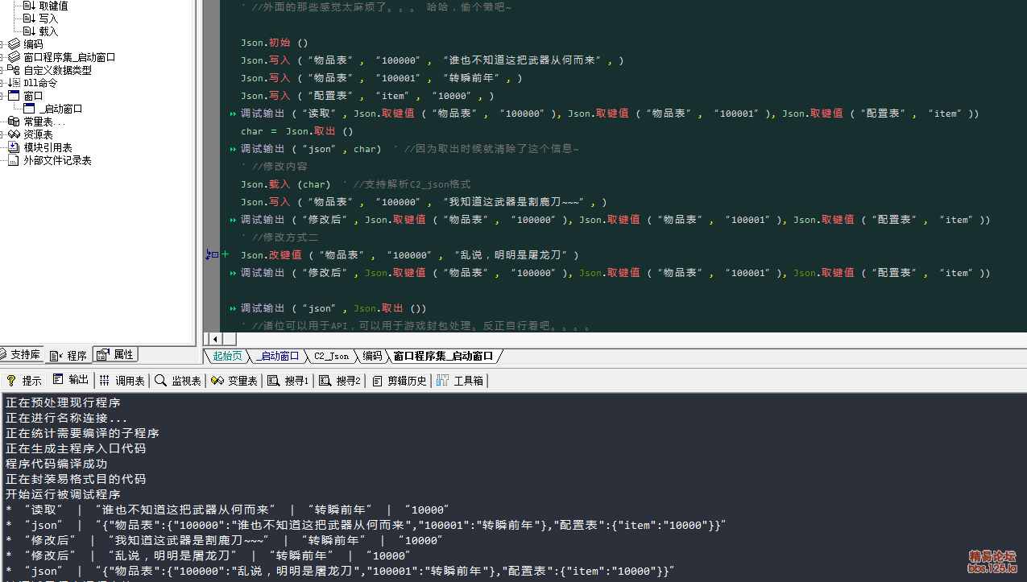Click the _启动窗口 window icon in the tree
This screenshot has width=1027, height=582.
coord(30,109)
